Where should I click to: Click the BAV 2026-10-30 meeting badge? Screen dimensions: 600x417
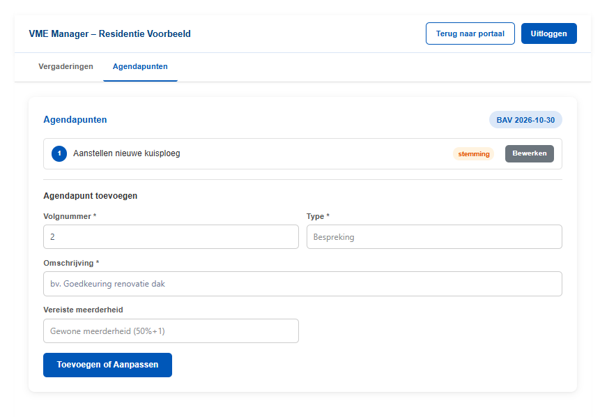tap(525, 120)
